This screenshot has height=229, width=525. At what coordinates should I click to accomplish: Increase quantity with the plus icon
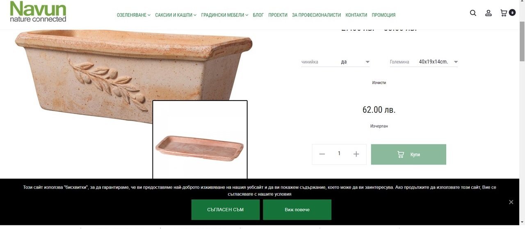point(356,154)
